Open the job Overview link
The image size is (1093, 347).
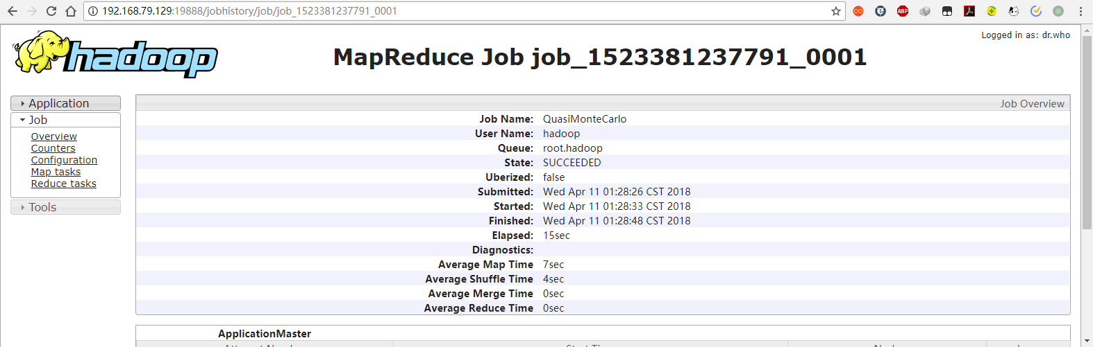pyautogui.click(x=54, y=136)
